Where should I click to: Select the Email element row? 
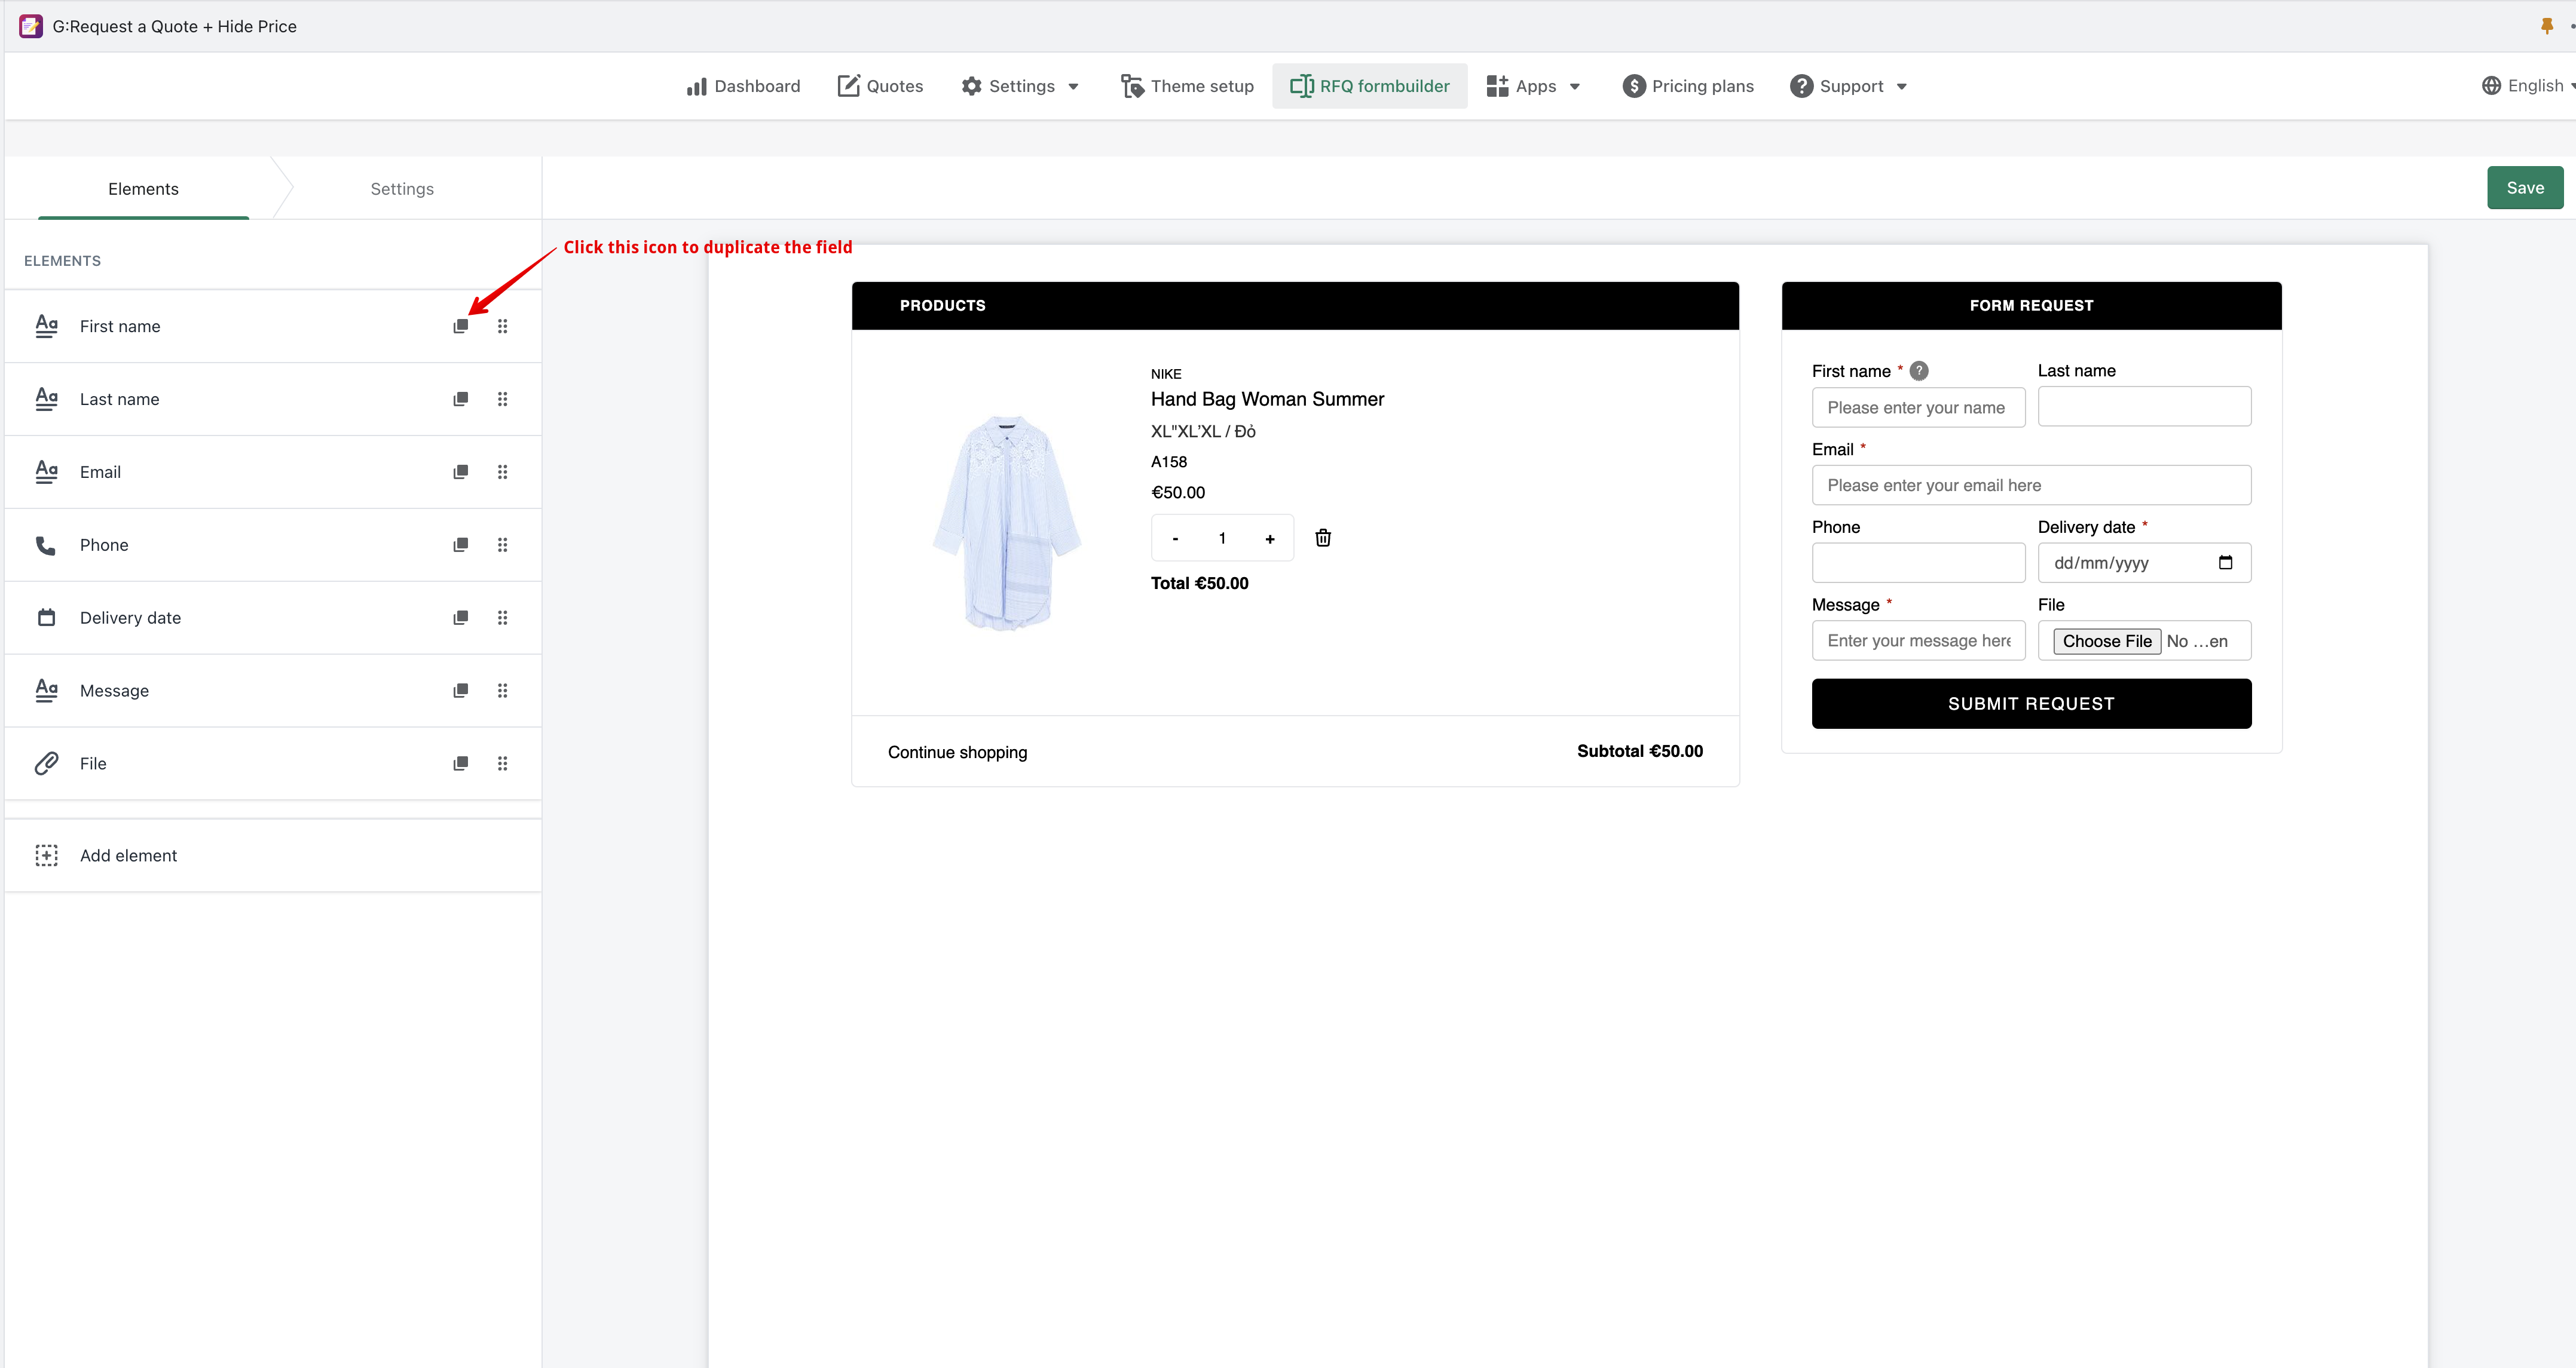273,472
